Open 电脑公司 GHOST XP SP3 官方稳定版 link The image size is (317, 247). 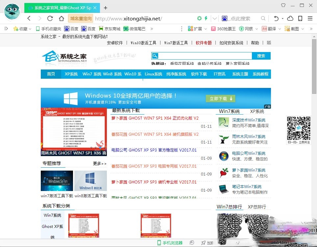tap(154, 150)
